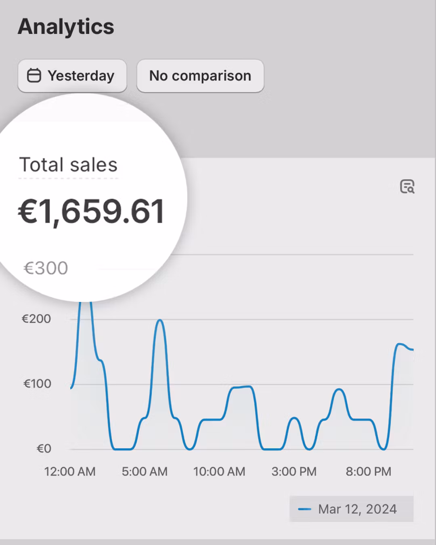The width and height of the screenshot is (436, 545).
Task: Click the €200 y-axis label
Action: (x=36, y=319)
